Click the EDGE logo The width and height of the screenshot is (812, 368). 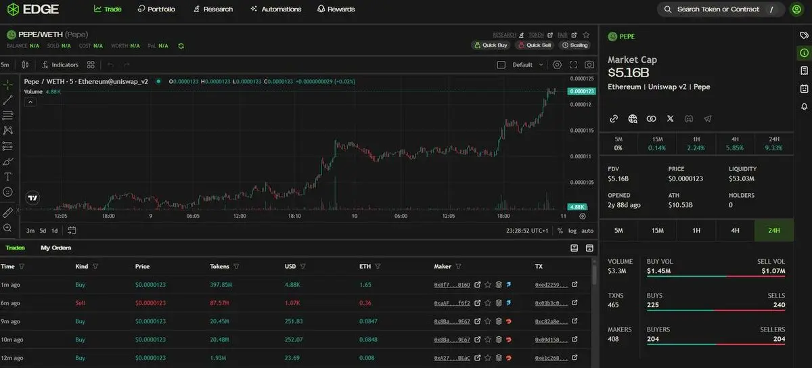click(34, 9)
